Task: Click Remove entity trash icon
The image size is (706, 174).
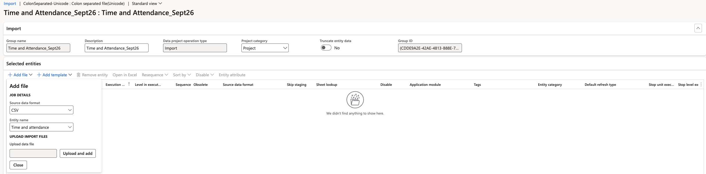Action: click(78, 75)
